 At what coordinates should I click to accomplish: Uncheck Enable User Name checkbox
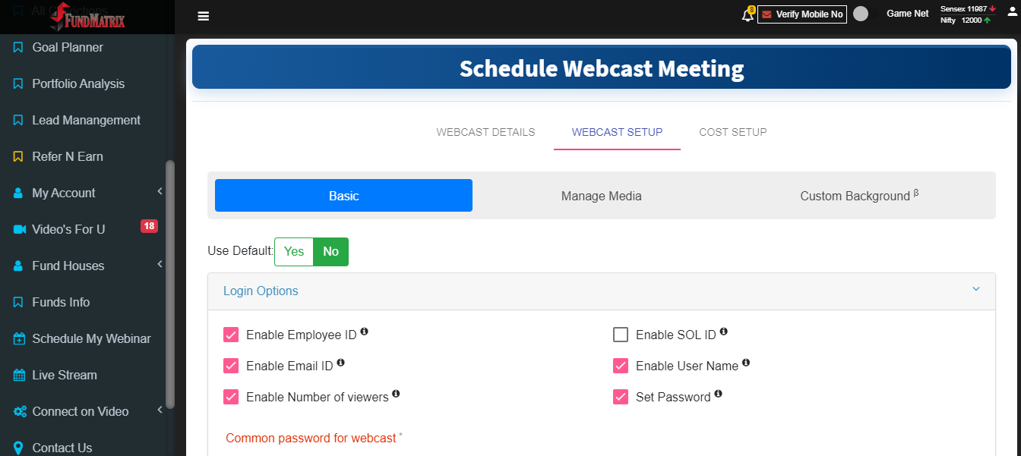[x=621, y=366]
